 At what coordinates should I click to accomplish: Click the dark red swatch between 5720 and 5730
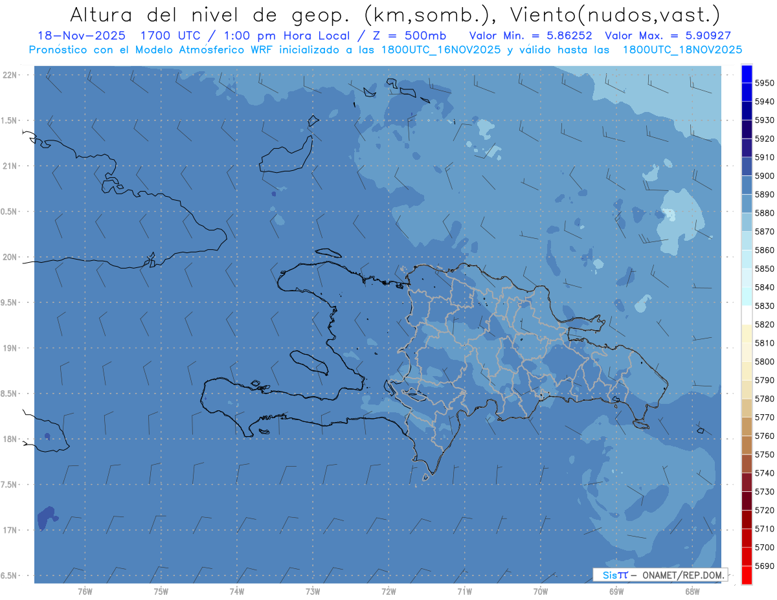[x=747, y=500]
